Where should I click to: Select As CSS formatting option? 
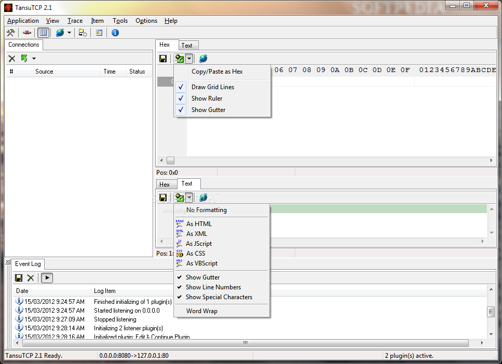[x=222, y=254]
